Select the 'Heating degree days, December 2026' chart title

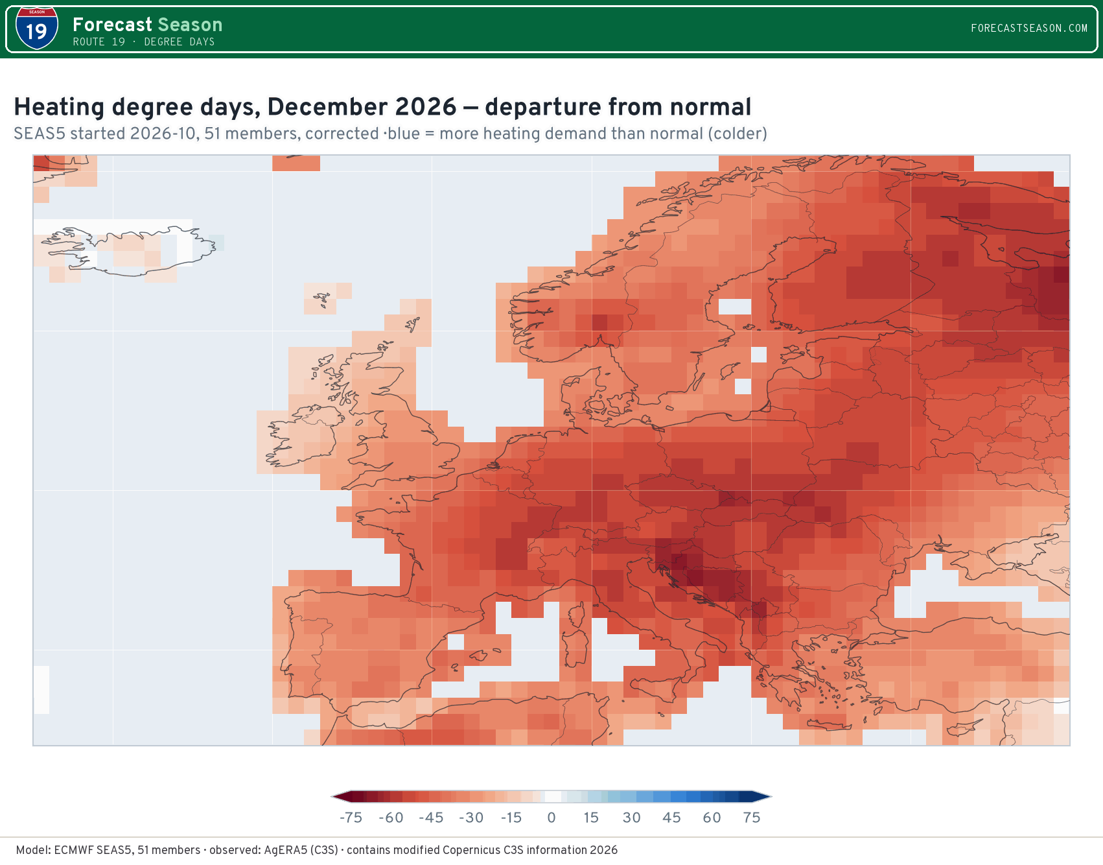point(382,106)
